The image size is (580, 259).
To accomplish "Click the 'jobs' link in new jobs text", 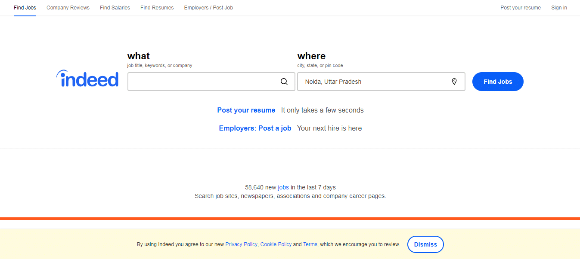I will coord(283,187).
